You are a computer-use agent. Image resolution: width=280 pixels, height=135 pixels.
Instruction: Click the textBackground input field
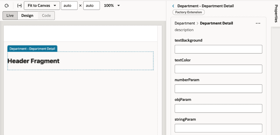pyautogui.click(x=218, y=49)
